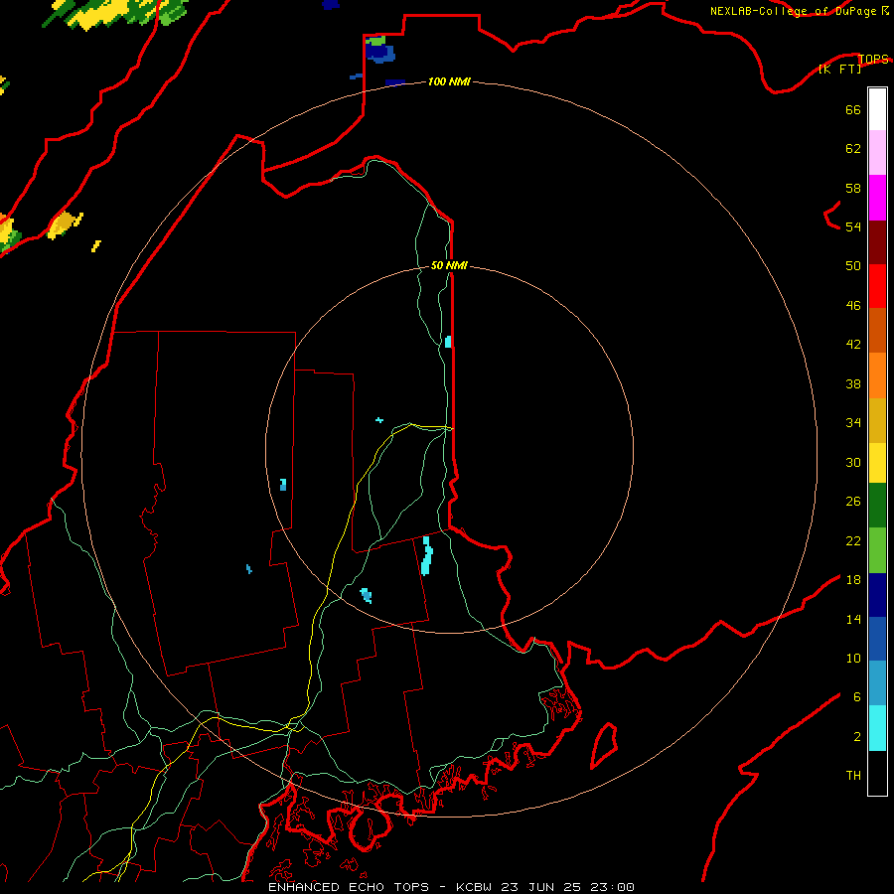The height and width of the screenshot is (894, 894).
Task: Click the cyan 2 kft legend swatch
Action: (x=877, y=728)
